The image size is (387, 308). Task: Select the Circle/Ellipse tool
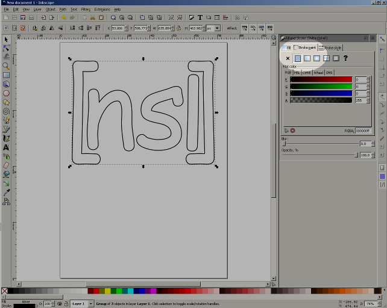click(x=6, y=93)
